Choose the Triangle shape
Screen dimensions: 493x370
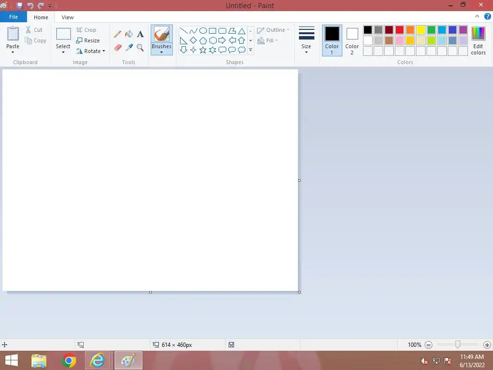click(242, 30)
